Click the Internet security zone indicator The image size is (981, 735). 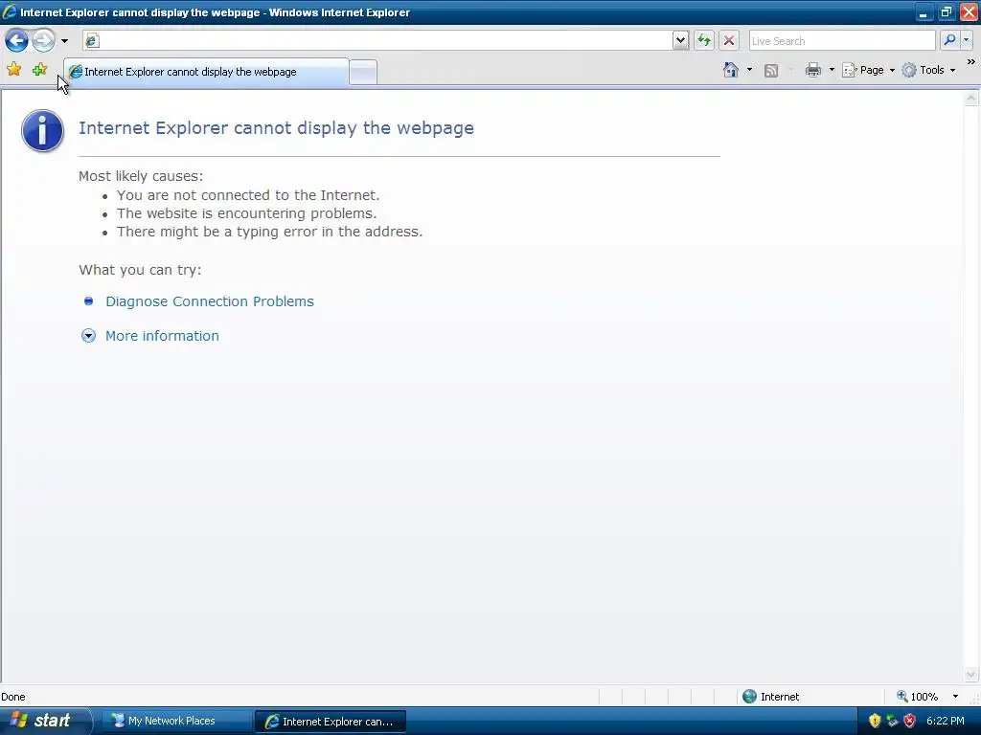[771, 697]
